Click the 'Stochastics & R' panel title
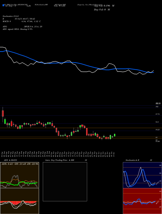Screen dimensions: 162x214 point(133,160)
